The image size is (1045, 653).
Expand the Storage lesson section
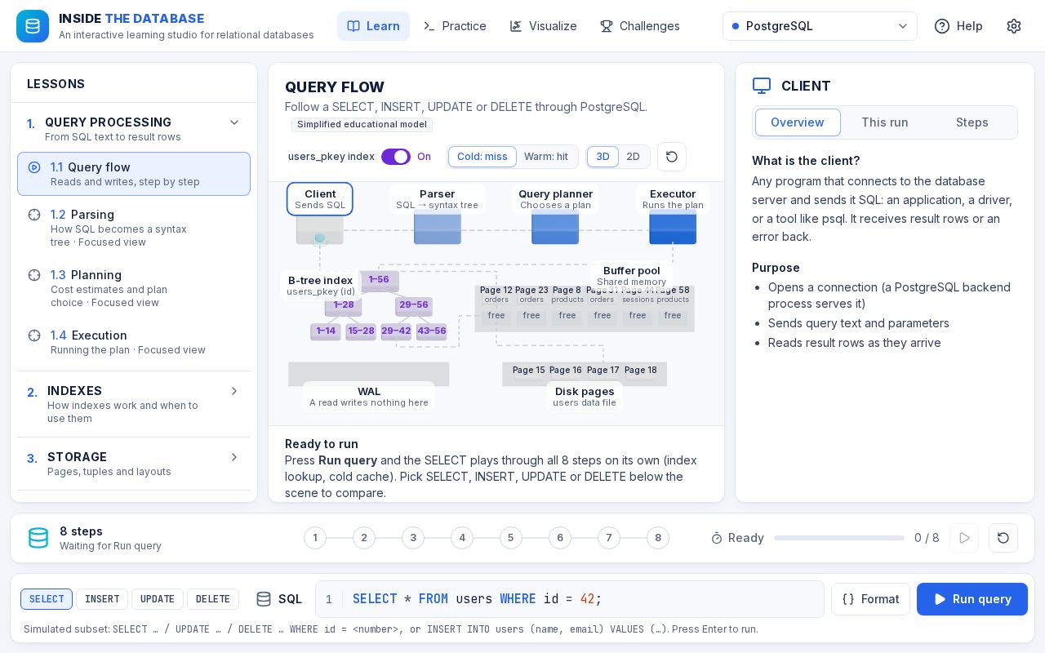[134, 464]
